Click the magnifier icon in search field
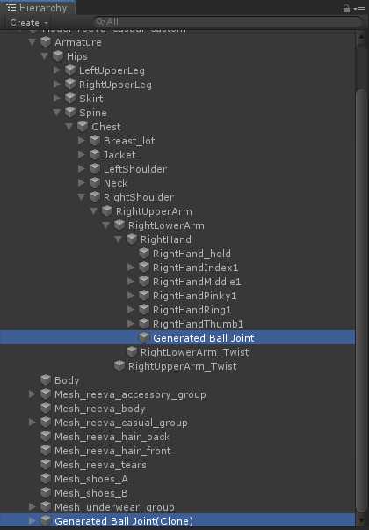The image size is (369, 530). pos(100,22)
